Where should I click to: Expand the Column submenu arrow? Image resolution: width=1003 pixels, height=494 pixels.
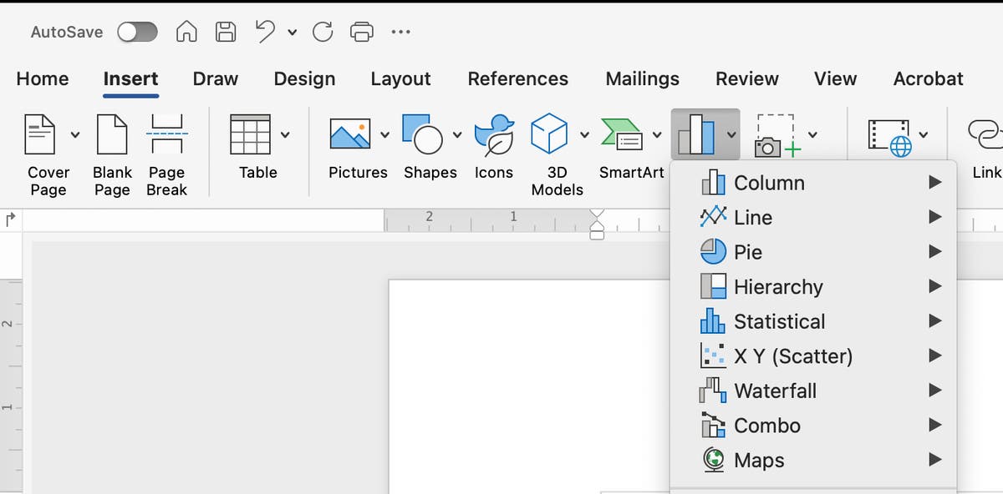935,183
